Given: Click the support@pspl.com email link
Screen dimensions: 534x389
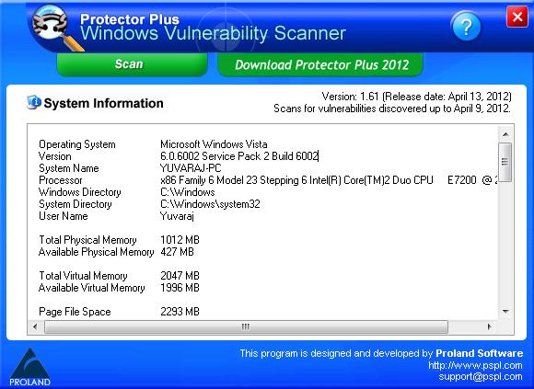Looking at the screenshot, I should pos(481,377).
